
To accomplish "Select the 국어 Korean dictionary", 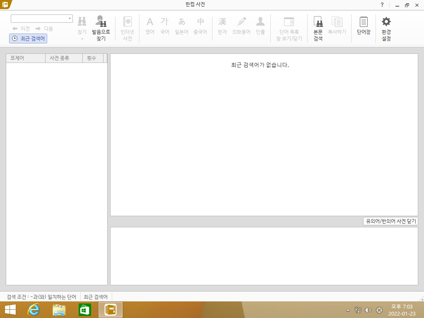I will click(x=165, y=26).
